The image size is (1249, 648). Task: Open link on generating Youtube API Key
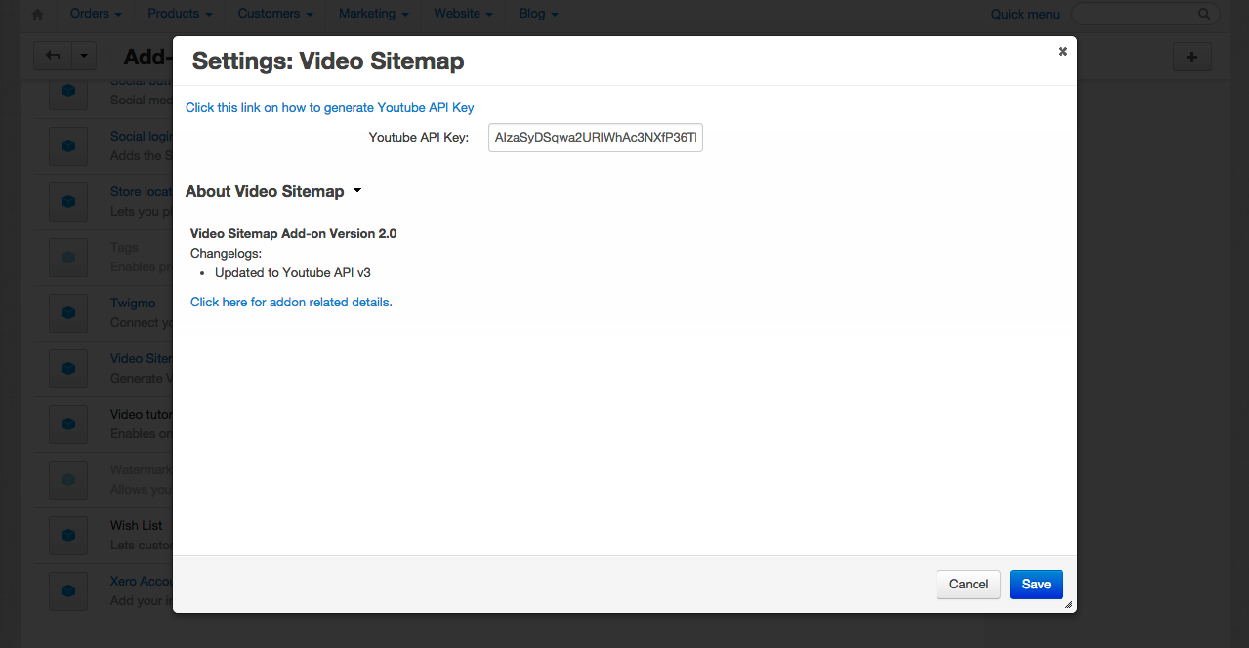point(330,107)
